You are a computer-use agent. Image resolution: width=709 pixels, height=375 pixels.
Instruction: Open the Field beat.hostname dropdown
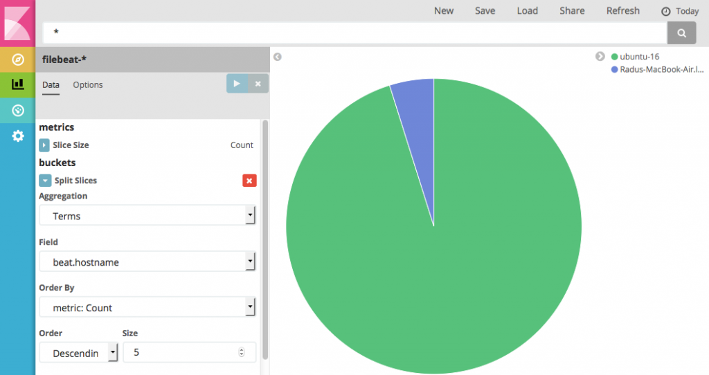147,262
